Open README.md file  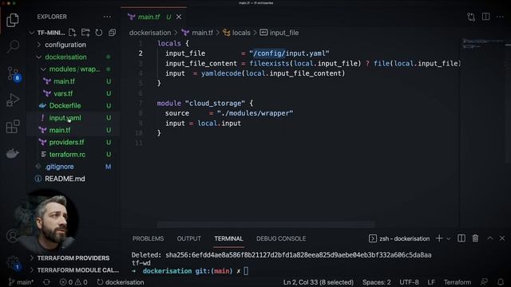pos(65,179)
